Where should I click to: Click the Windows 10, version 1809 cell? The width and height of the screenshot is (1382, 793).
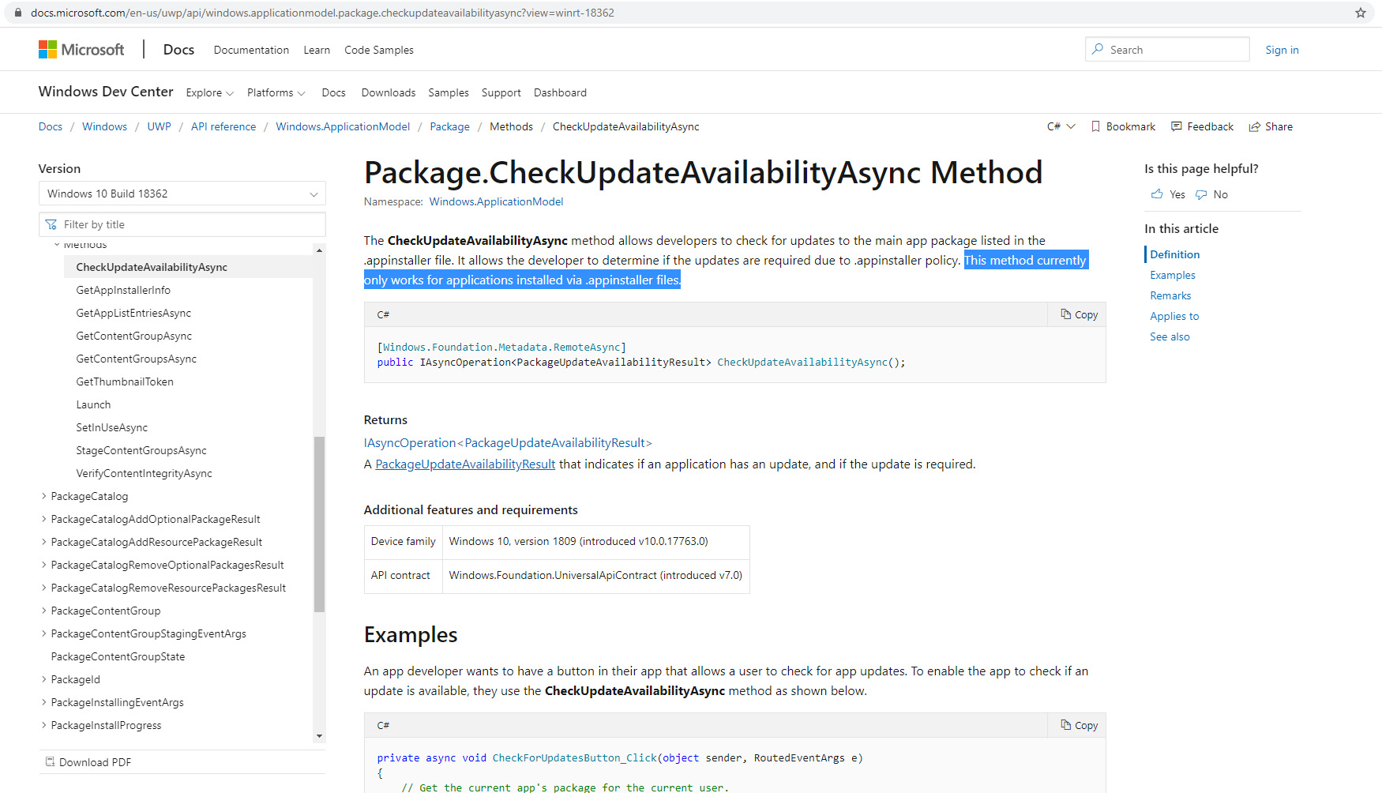[595, 541]
